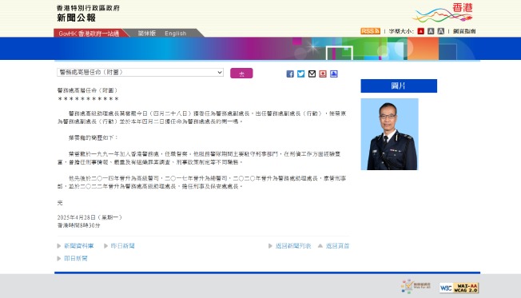The height and width of the screenshot is (298, 521).
Task: Send article by email envelope icon
Action: (312, 74)
